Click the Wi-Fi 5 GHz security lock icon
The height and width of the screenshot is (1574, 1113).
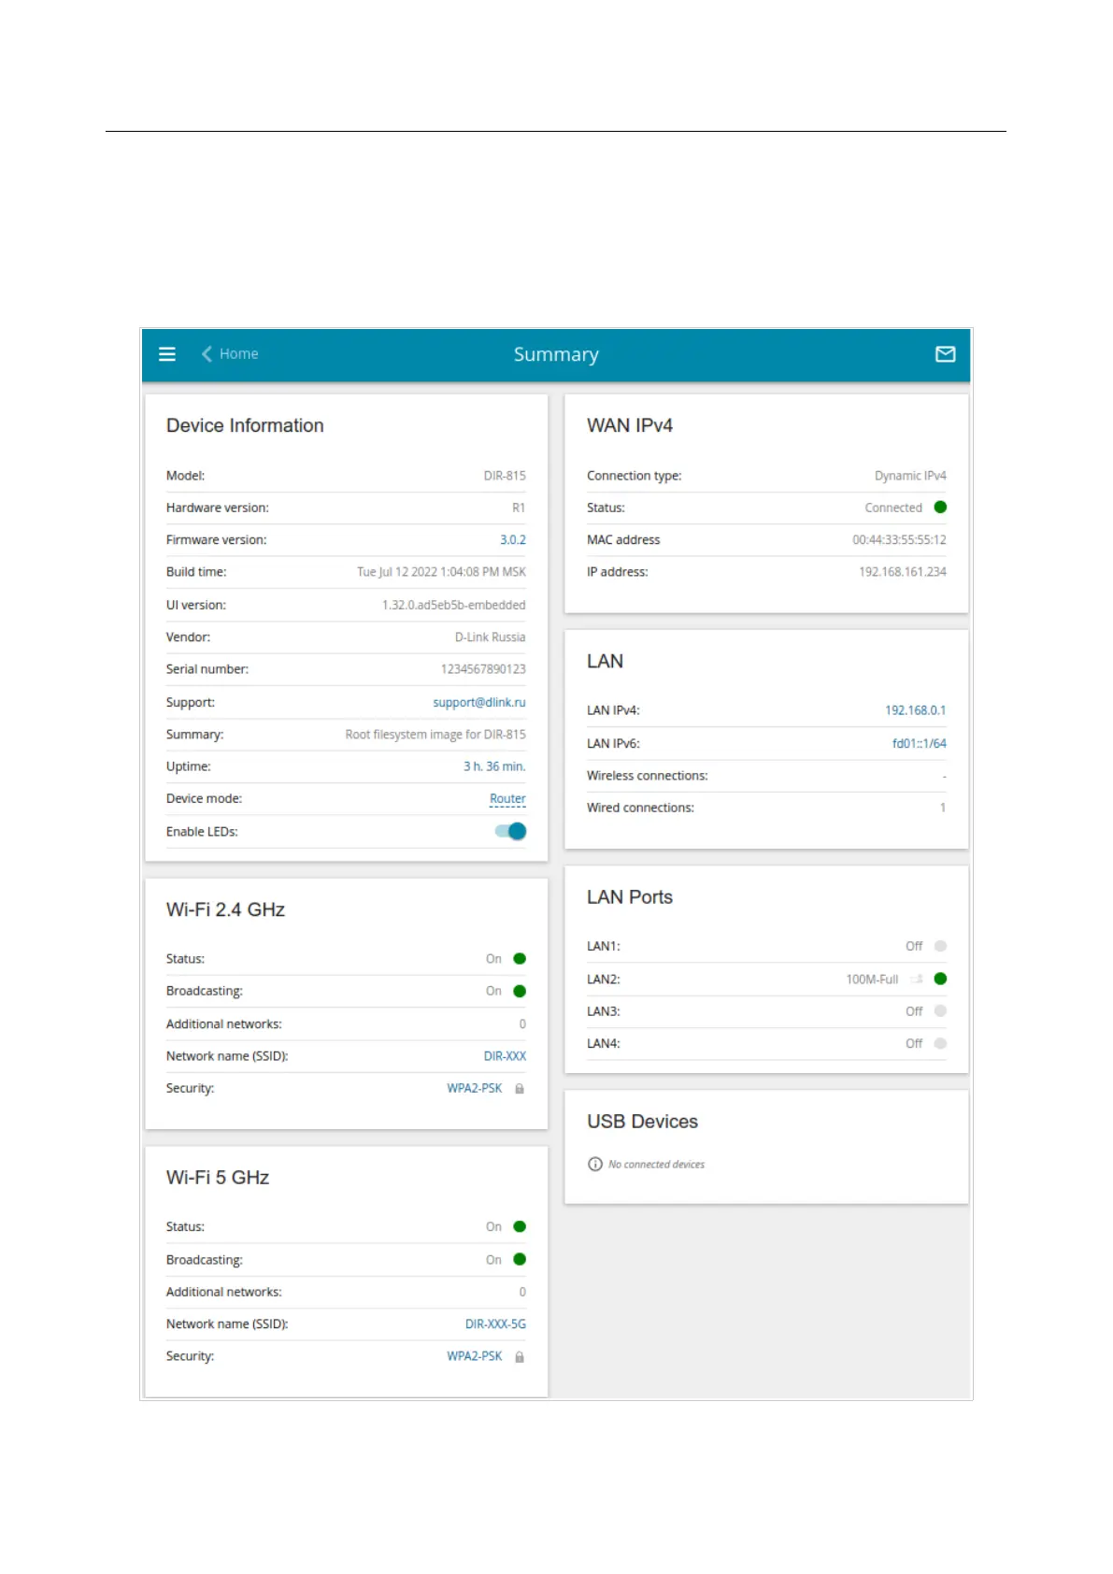tap(520, 1357)
